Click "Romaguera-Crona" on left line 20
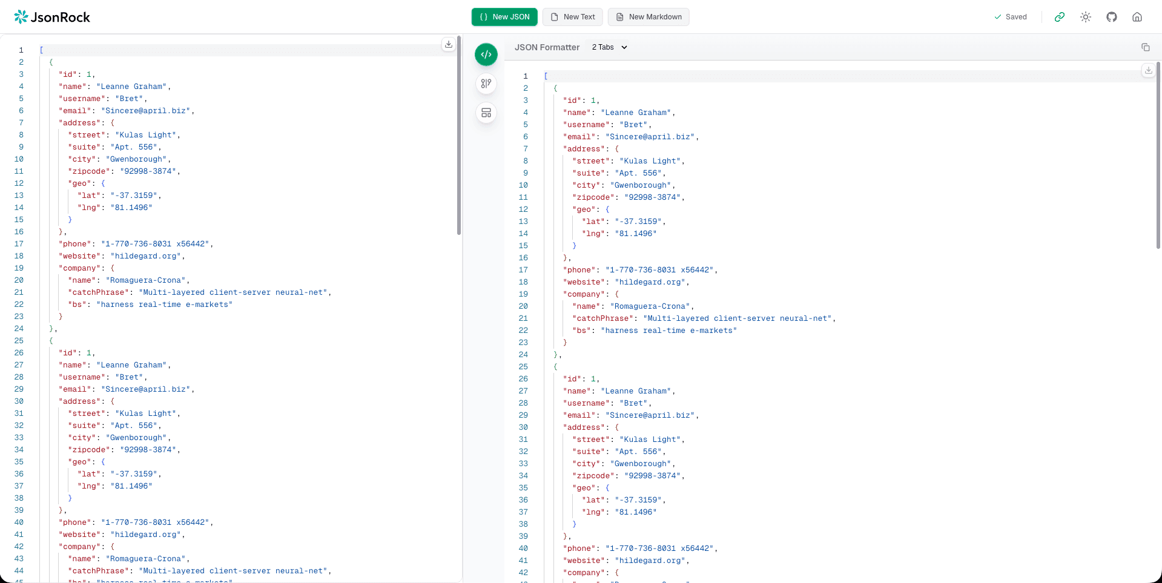The height and width of the screenshot is (583, 1162). (x=146, y=280)
